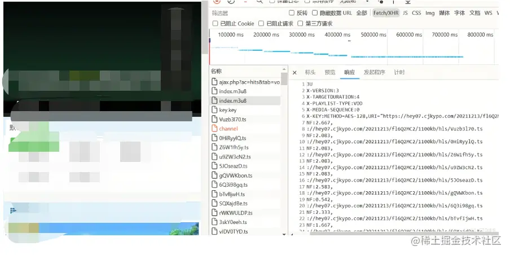Click the X-PLAYLIST-TYPE:VOD response line
Image resolution: width=510 pixels, height=255 pixels.
(335, 103)
